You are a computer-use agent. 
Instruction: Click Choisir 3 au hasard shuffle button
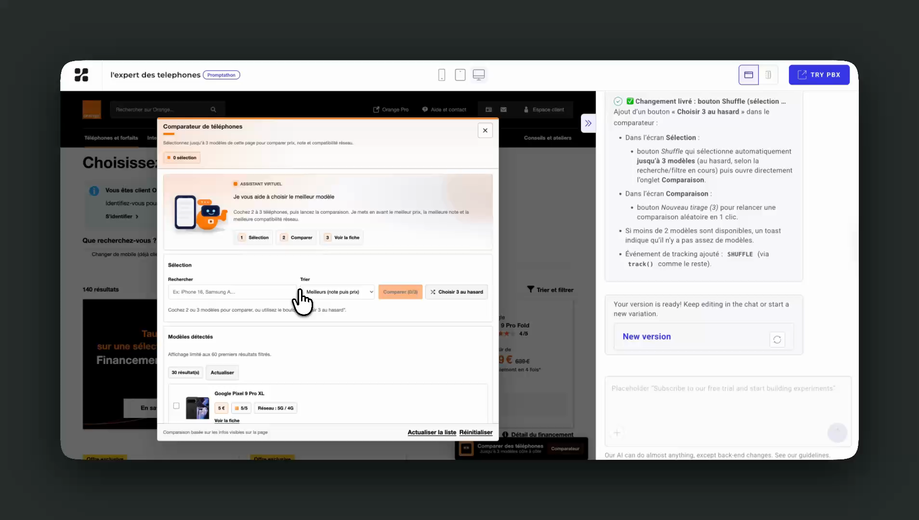coord(457,292)
